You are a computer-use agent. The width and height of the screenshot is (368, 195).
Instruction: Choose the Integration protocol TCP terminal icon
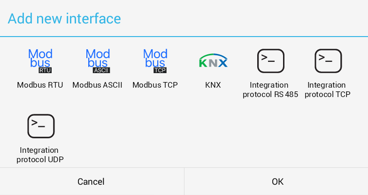[x=328, y=61]
